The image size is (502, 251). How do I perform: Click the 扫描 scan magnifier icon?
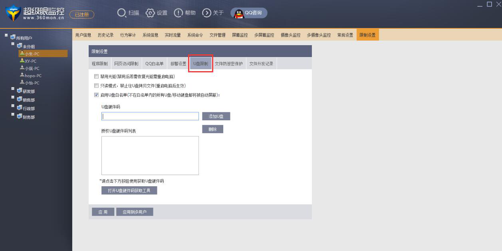(121, 13)
